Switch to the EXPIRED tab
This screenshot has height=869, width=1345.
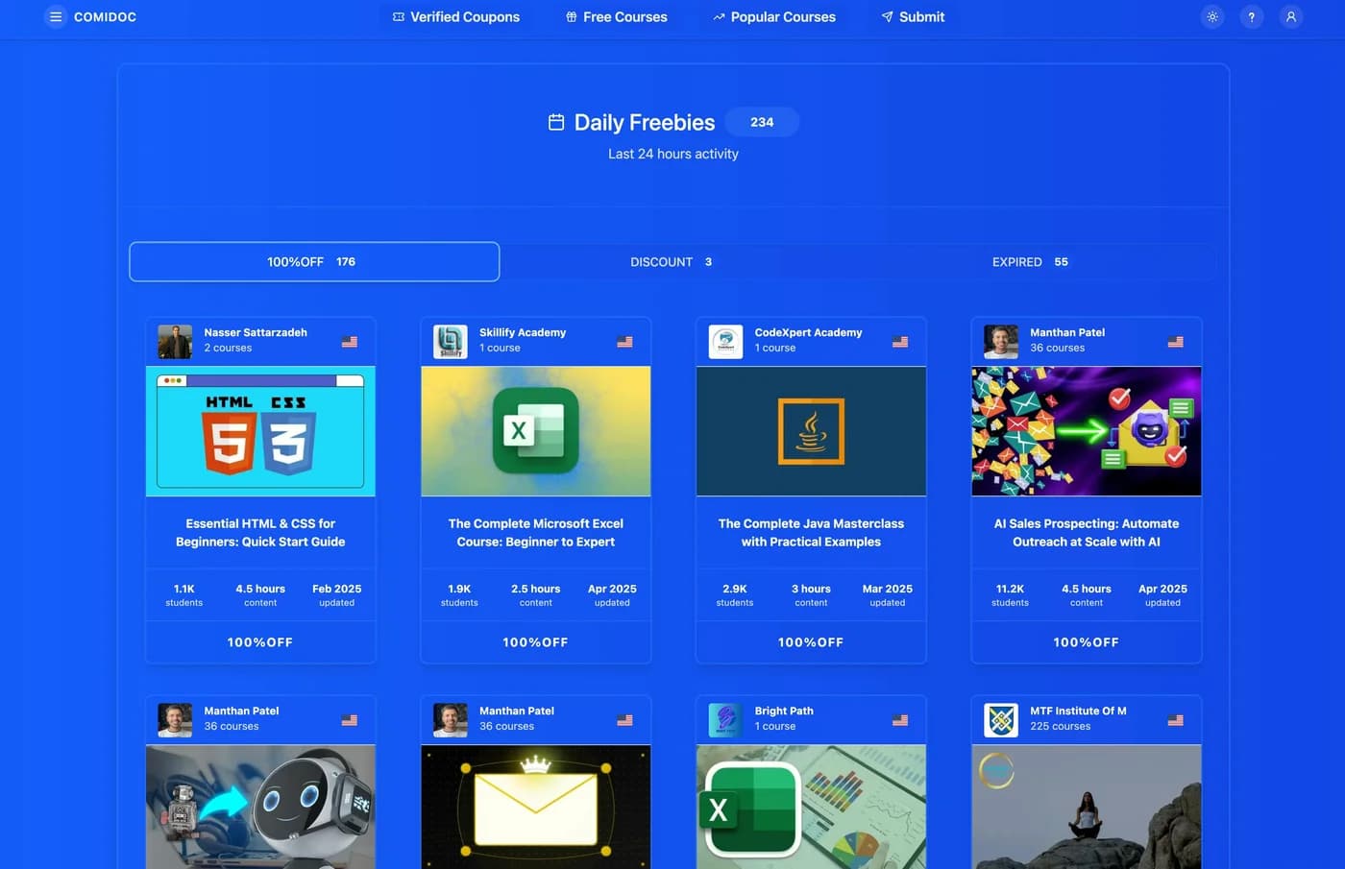[1031, 261]
